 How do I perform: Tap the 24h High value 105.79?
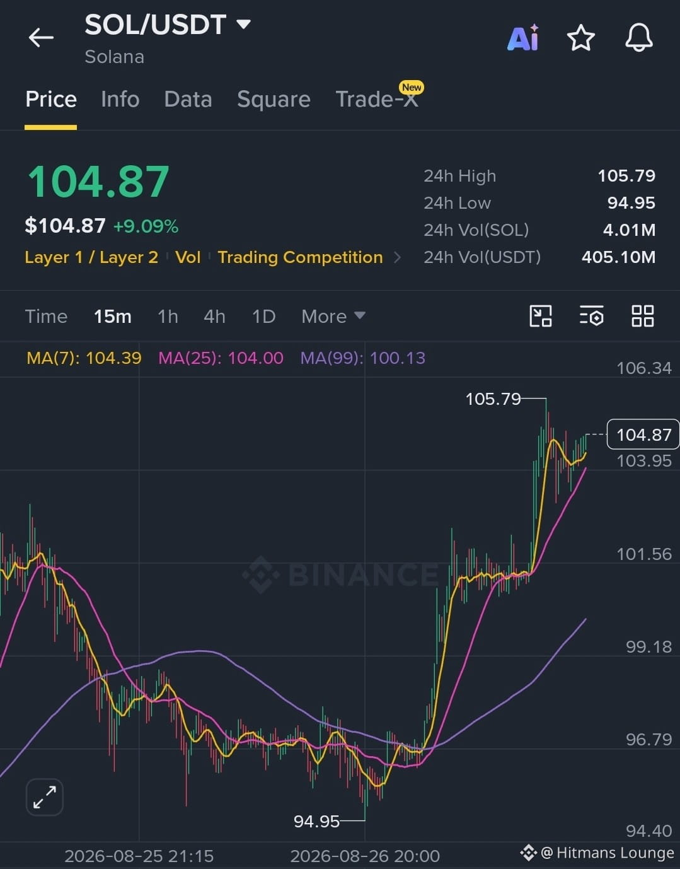[x=626, y=176]
